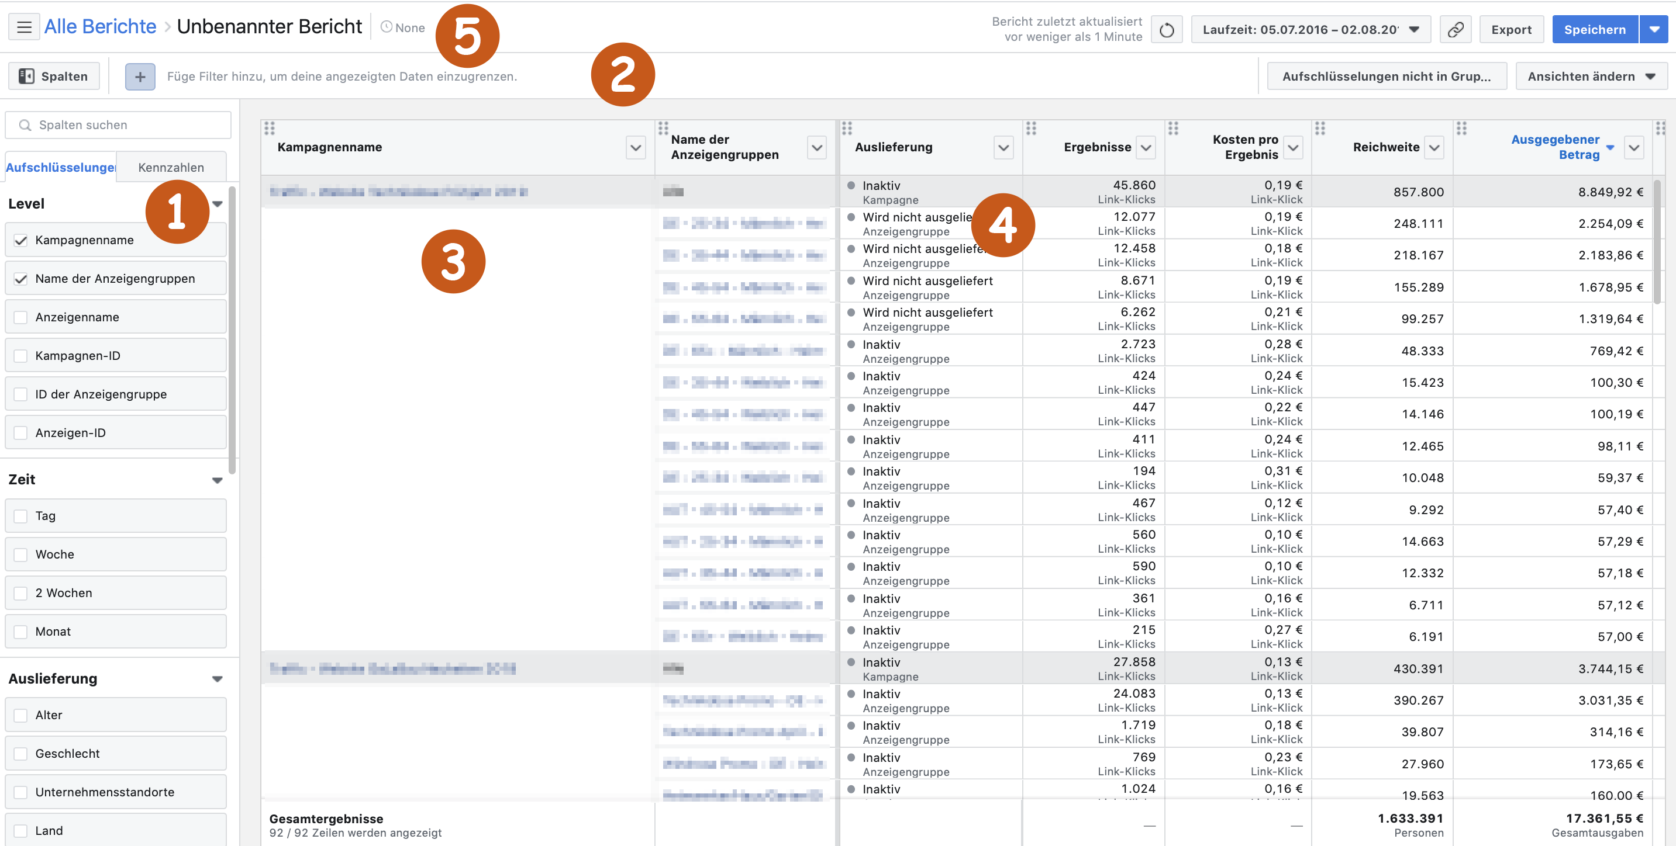Switch to the Kennzahlen tab
Image resolution: width=1676 pixels, height=846 pixels.
point(171,168)
